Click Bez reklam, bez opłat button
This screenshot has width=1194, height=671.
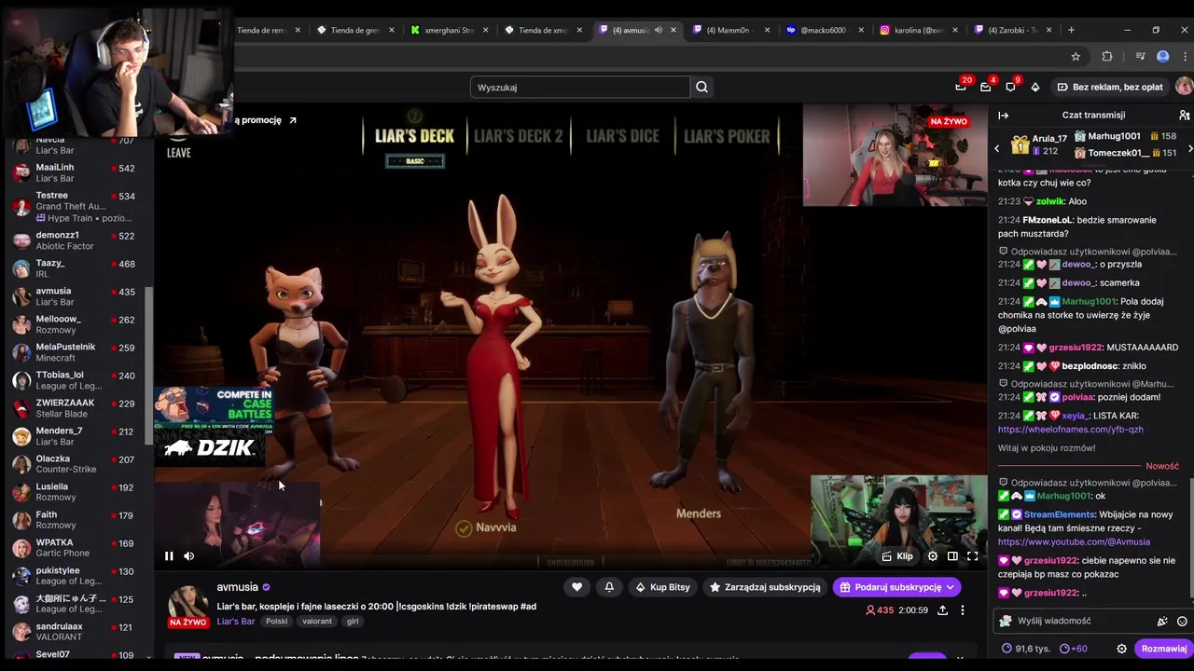click(x=1110, y=87)
